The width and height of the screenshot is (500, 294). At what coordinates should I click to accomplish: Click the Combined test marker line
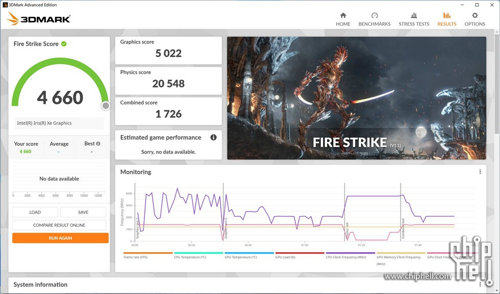click(401, 212)
